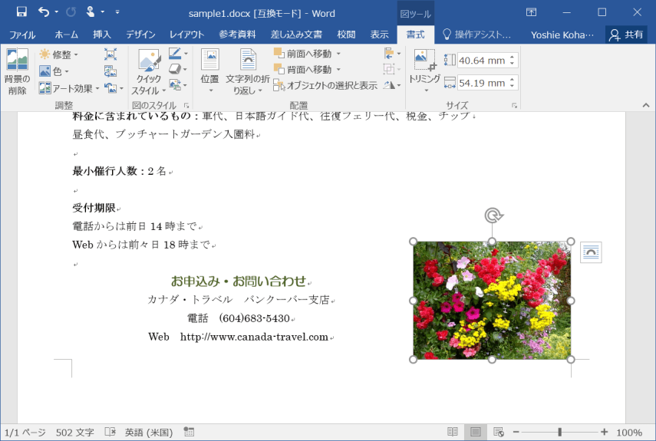This screenshot has width=656, height=441.
Task: Switch to the 校閲 (Review) tab
Action: (x=346, y=35)
